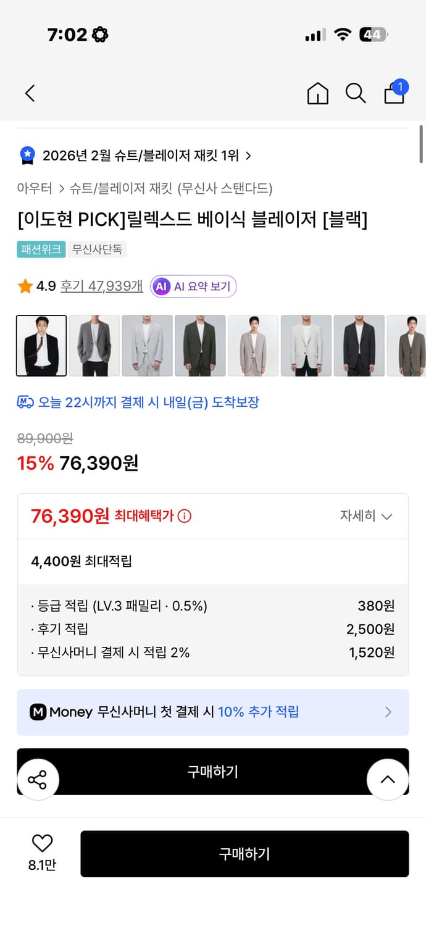This screenshot has width=426, height=926.
Task: Tap the share icon next to purchase bar
Action: click(38, 780)
